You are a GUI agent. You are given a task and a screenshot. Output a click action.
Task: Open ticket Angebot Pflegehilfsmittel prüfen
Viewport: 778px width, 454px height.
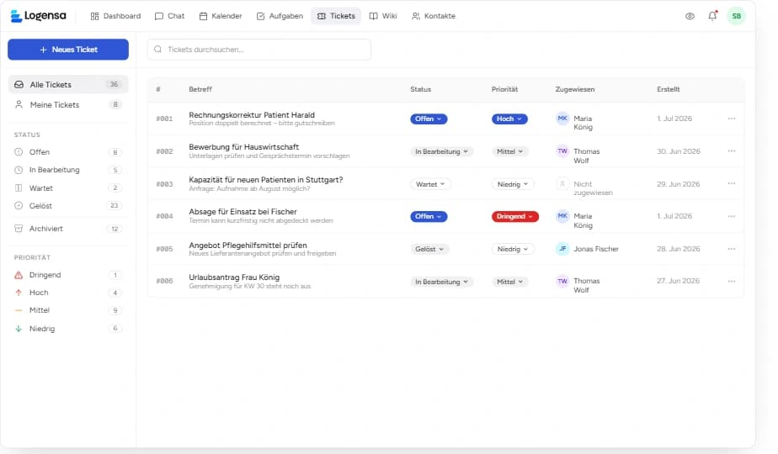pos(248,245)
